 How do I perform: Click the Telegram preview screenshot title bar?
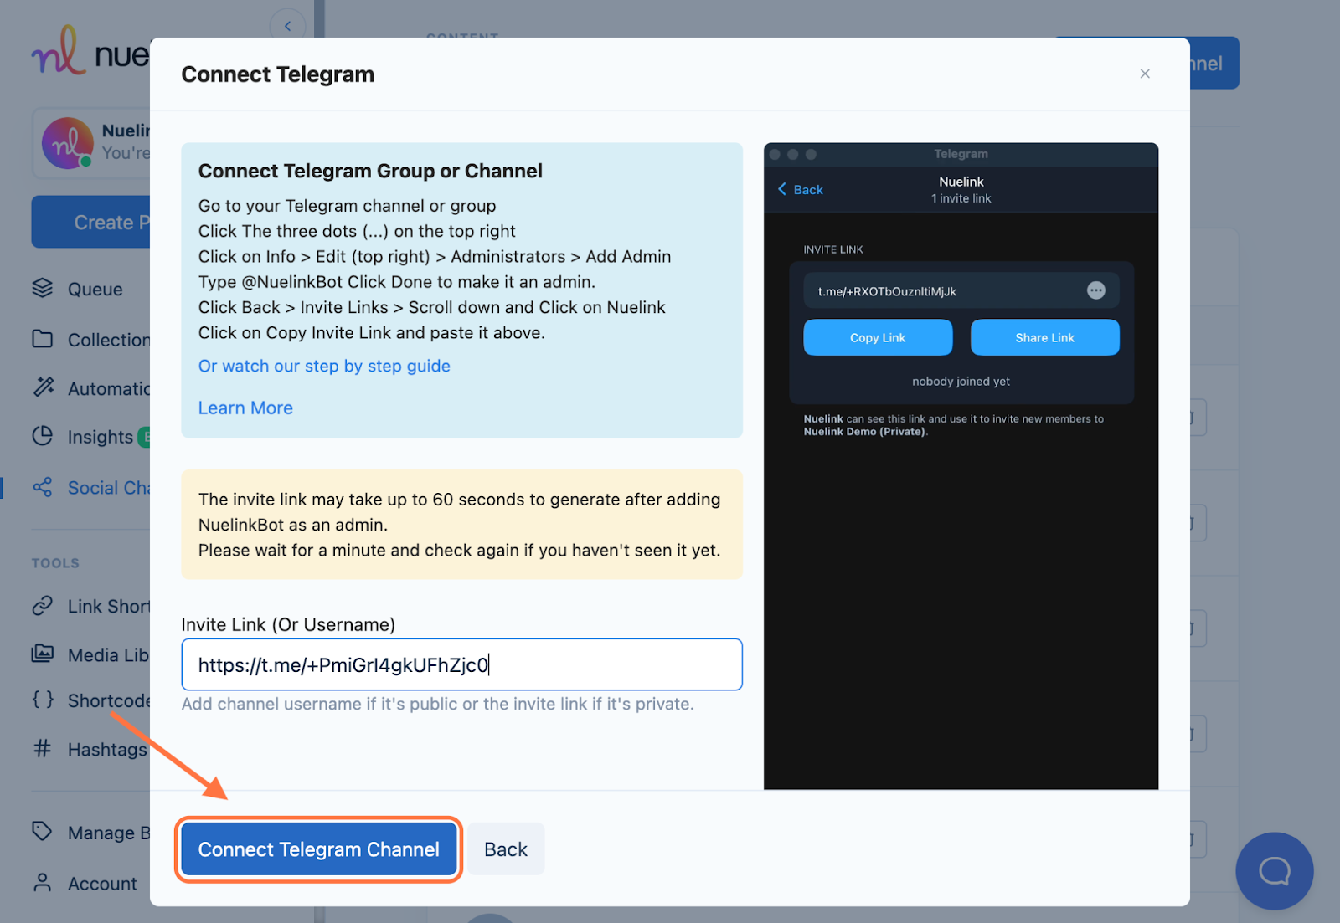tap(961, 154)
